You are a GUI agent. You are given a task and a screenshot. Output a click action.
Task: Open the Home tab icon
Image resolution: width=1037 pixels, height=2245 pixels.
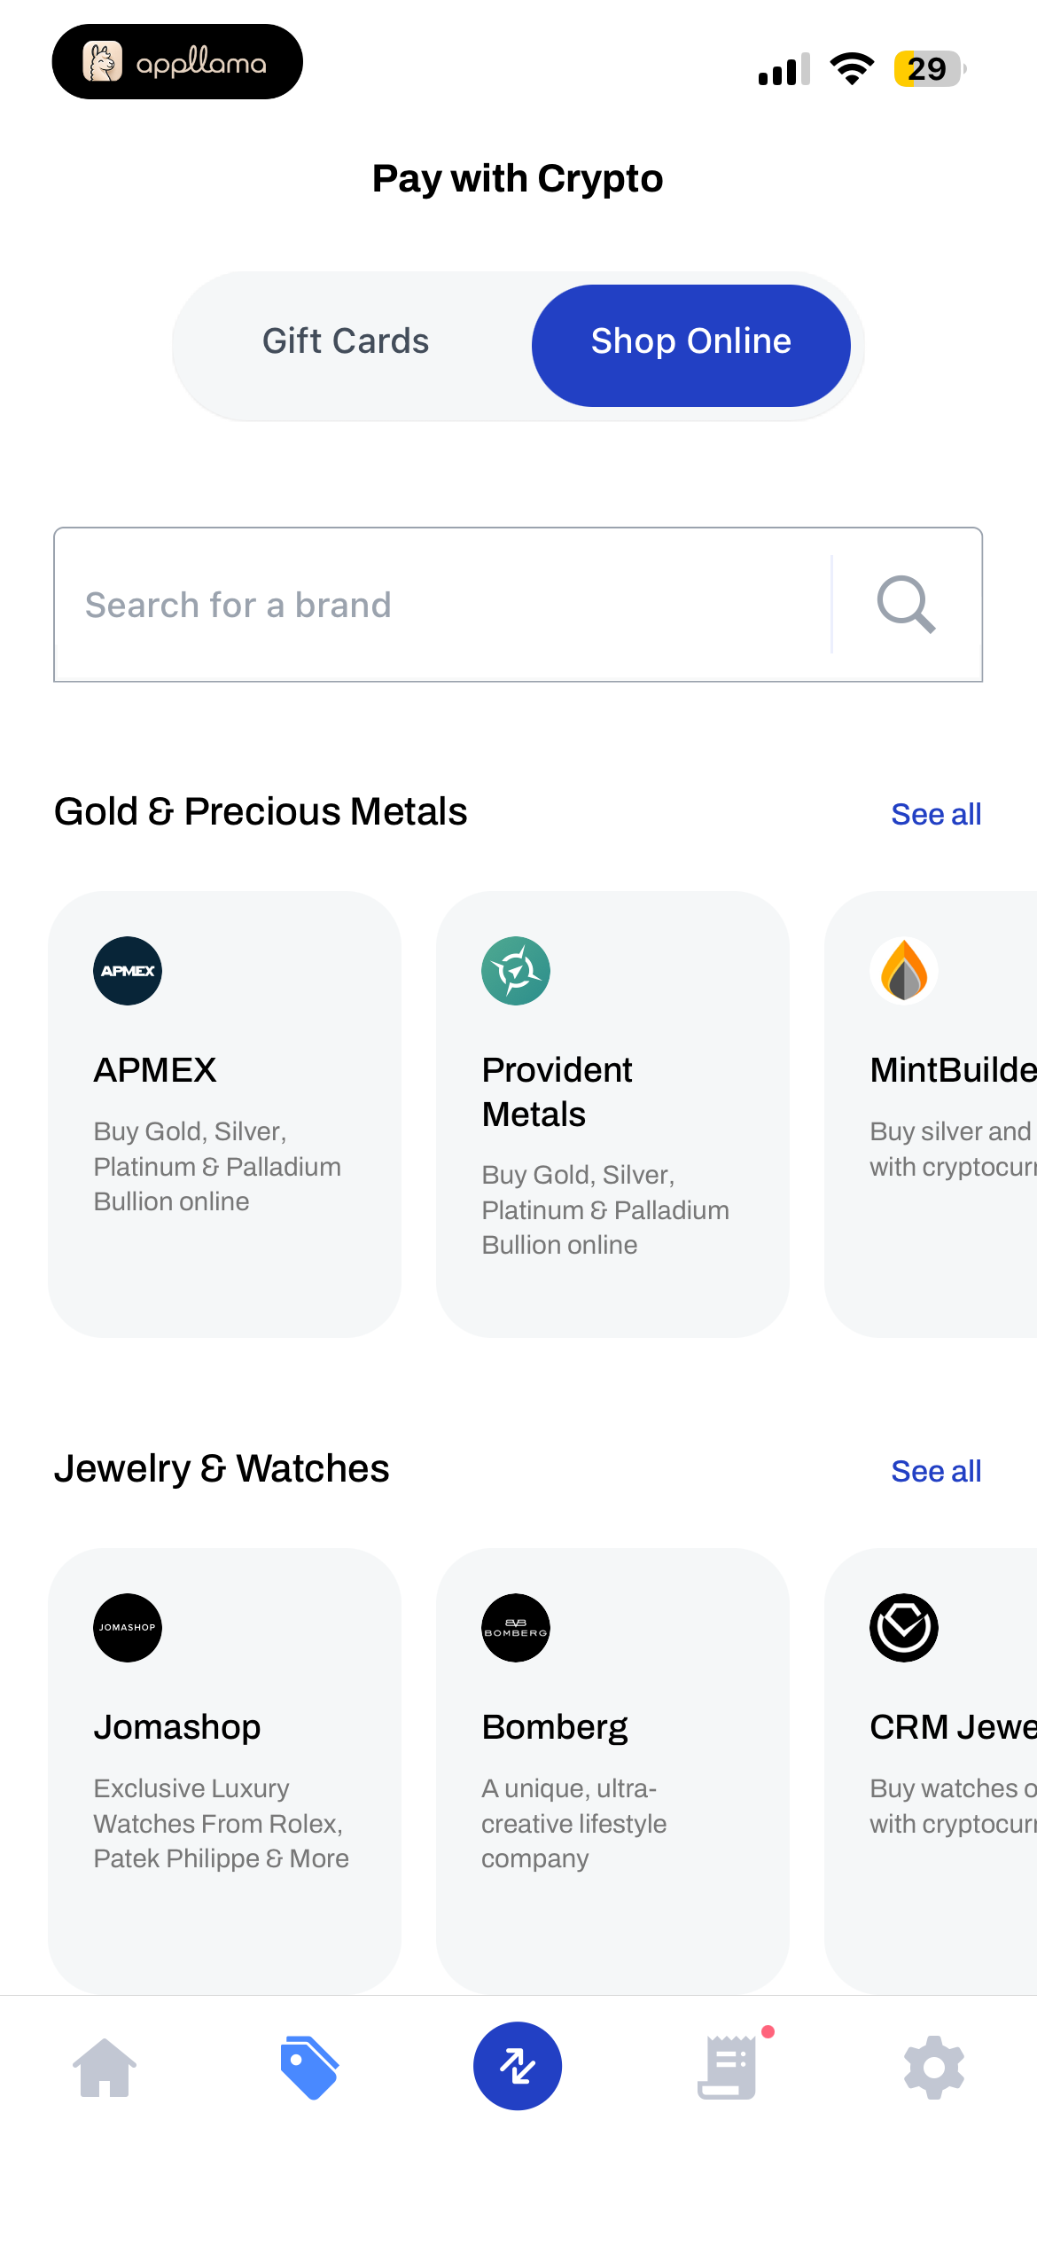tap(105, 2067)
